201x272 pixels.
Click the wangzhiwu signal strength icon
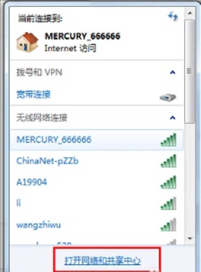click(x=168, y=225)
